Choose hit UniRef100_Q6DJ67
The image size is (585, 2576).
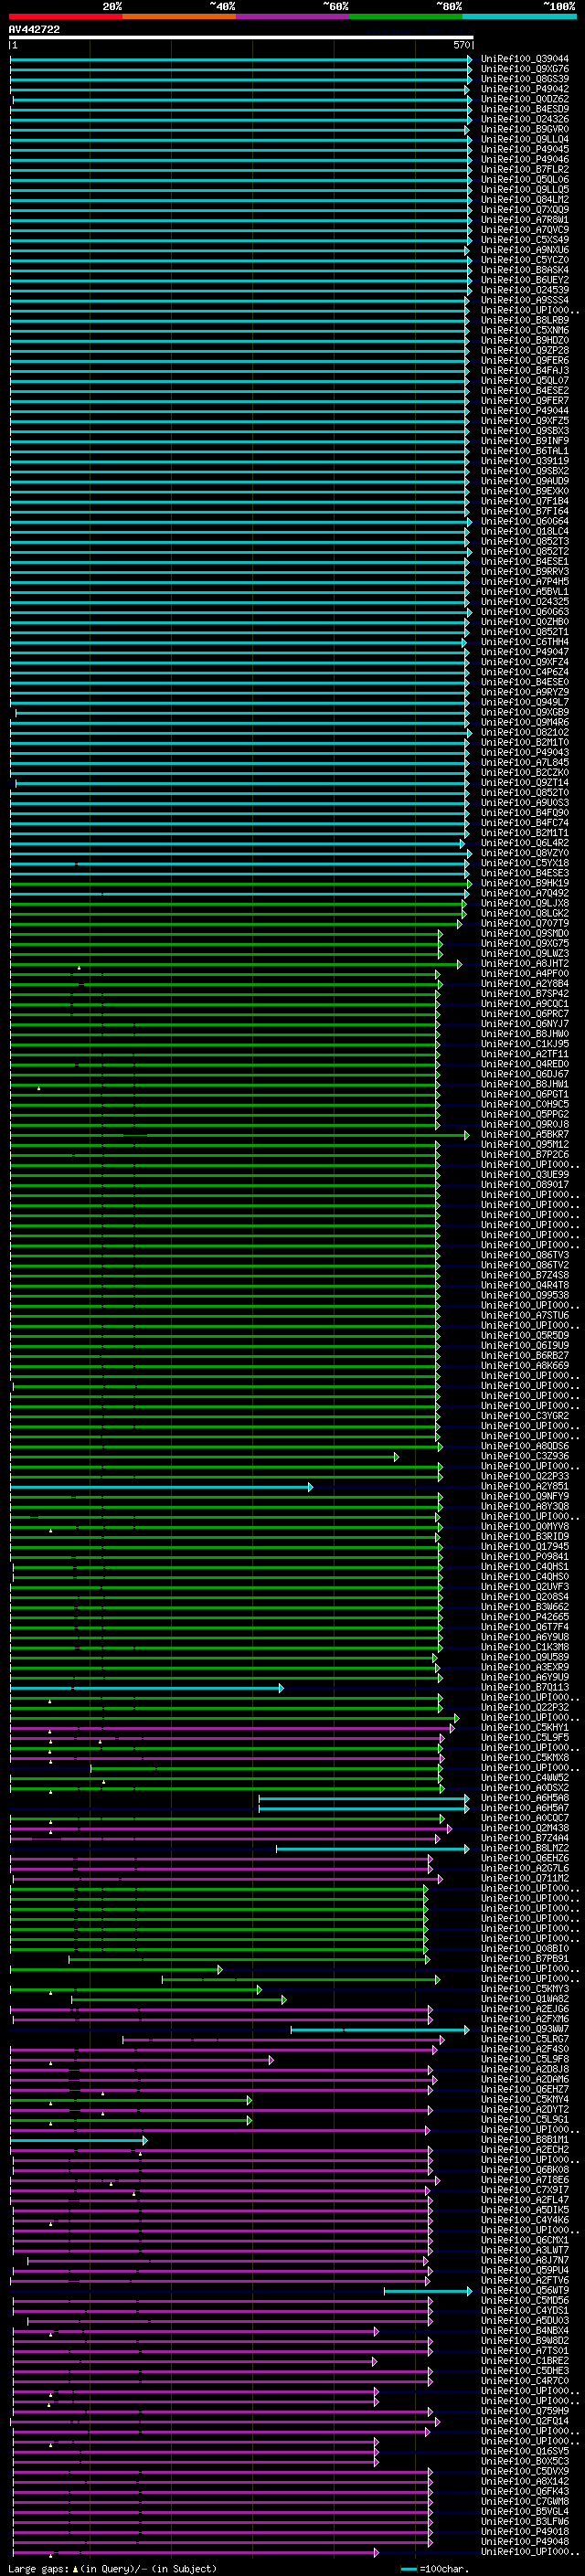pos(524,1074)
